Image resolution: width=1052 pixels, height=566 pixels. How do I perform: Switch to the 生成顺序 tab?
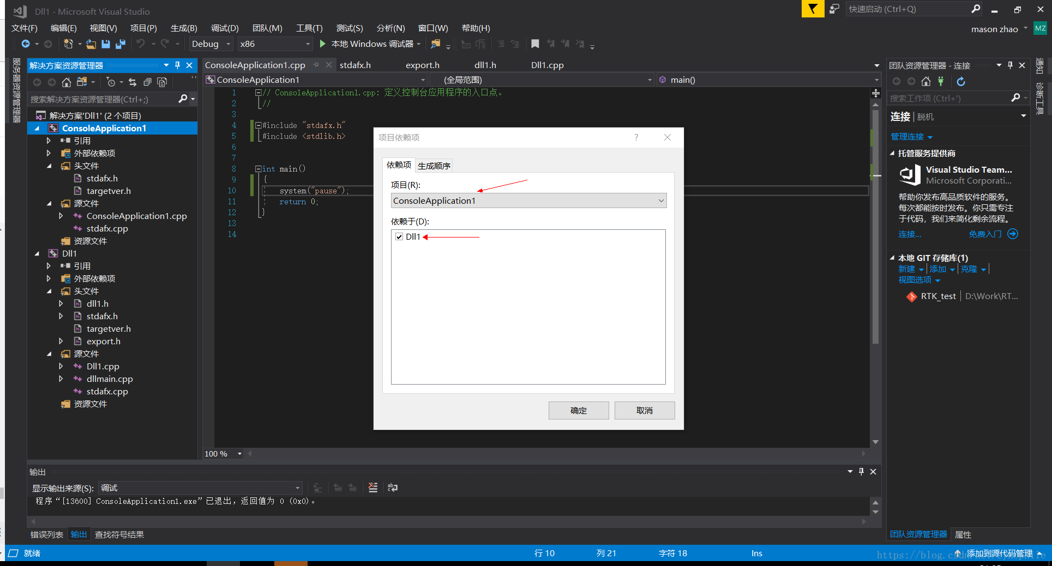click(434, 166)
